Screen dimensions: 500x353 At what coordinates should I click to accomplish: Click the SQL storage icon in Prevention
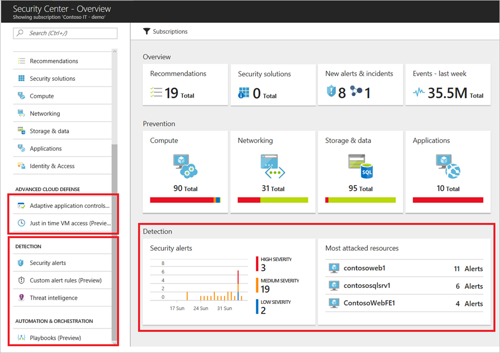click(360, 166)
